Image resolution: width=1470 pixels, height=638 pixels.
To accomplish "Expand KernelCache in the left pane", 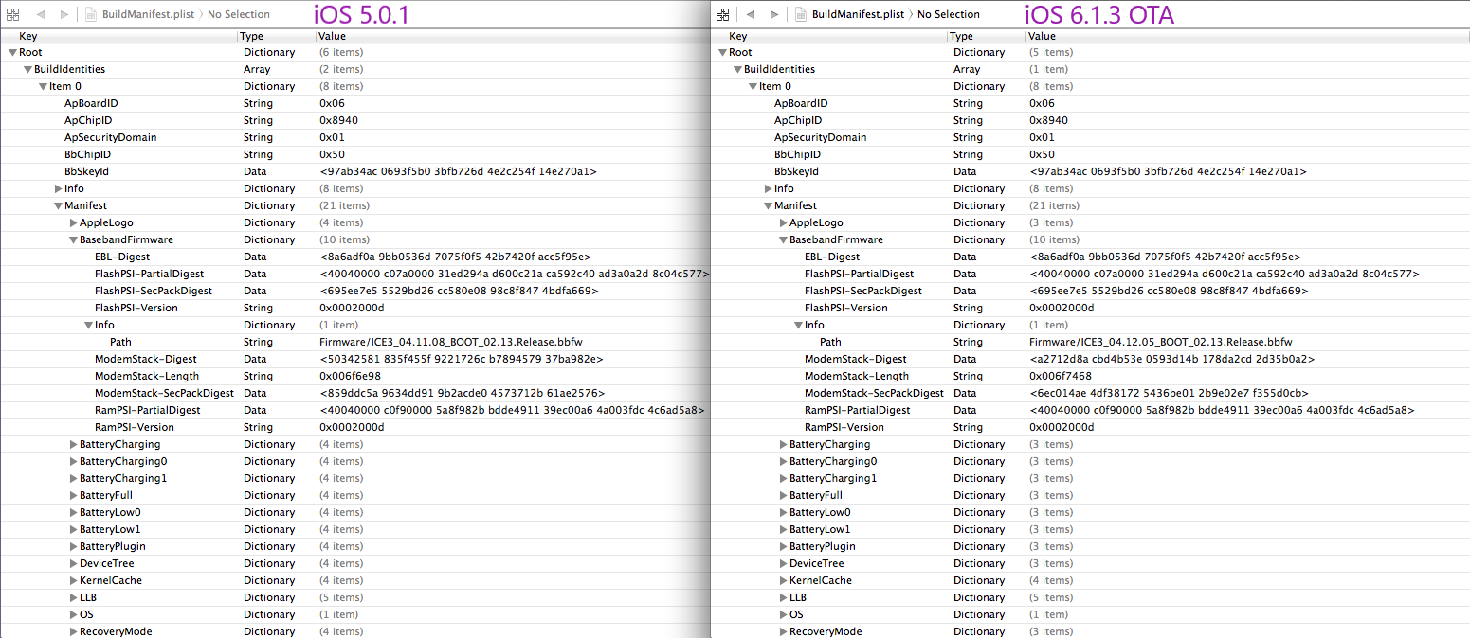I will tap(73, 580).
